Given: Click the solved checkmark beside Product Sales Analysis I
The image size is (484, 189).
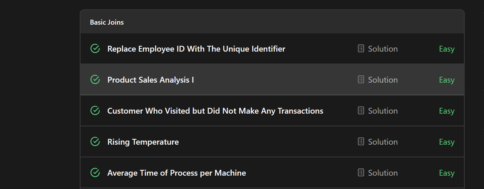Looking at the screenshot, I should [95, 79].
